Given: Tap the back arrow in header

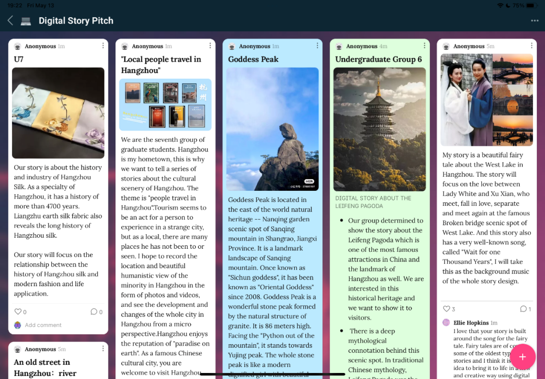Looking at the screenshot, I should [10, 21].
